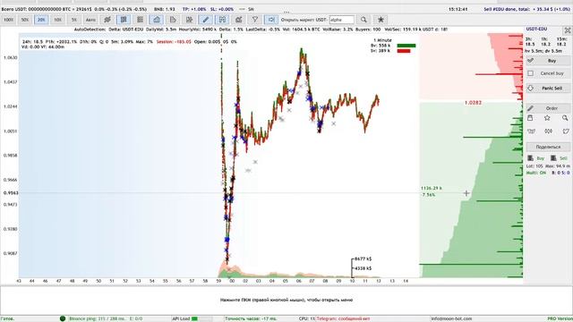
Task: Tick the Cancel buy checkbox
Action: pos(531,73)
